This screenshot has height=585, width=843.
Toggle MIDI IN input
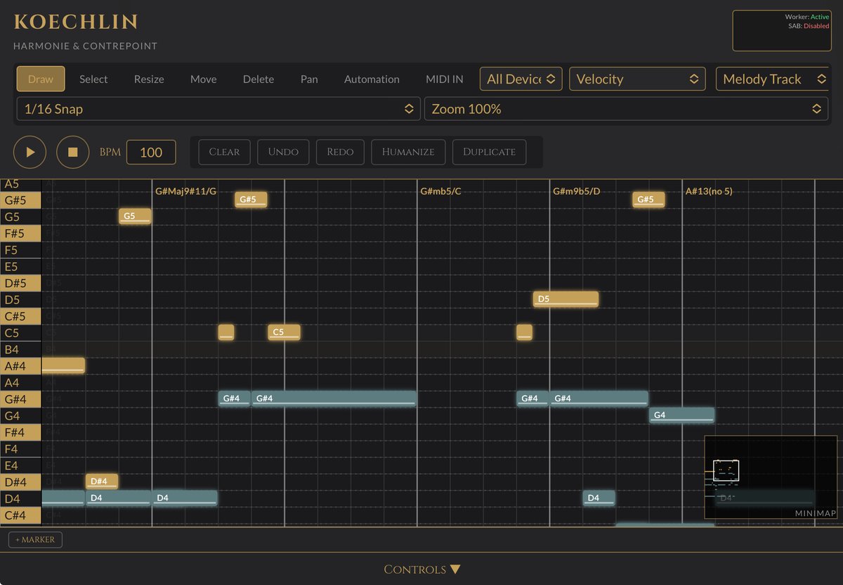[x=444, y=79]
